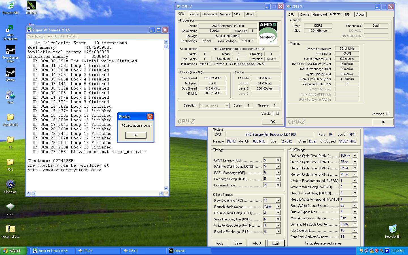
Task: Expand CAS# Latency (tCL) dropdown in MemSet
Action: 278,160
